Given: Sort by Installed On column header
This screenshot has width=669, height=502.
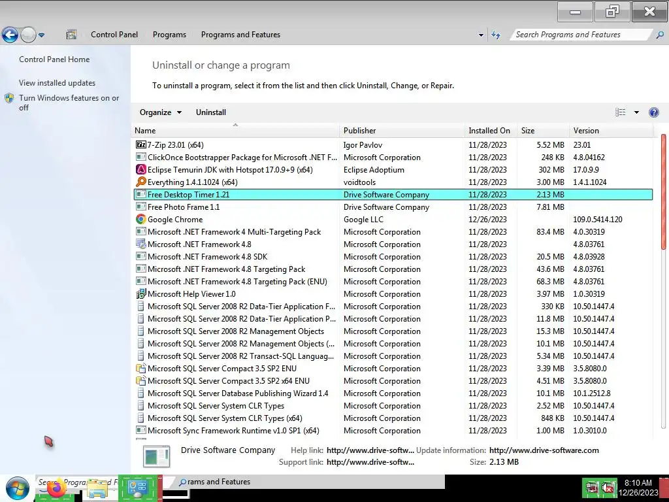Looking at the screenshot, I should click(491, 131).
